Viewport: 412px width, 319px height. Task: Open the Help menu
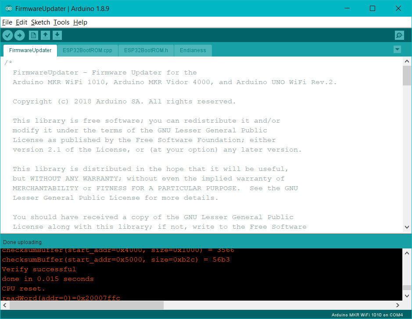pos(80,22)
